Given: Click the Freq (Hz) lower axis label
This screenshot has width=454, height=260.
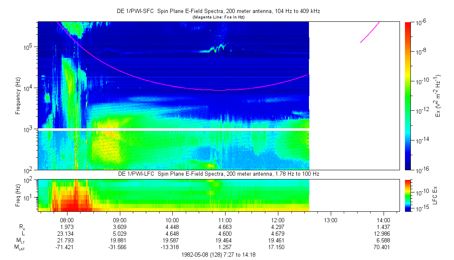Looking at the screenshot, I should pos(18,195).
